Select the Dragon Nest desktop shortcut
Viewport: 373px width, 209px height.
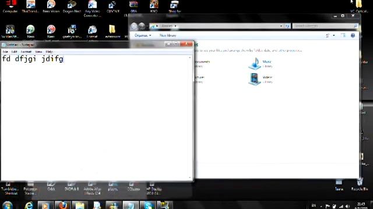(x=72, y=6)
